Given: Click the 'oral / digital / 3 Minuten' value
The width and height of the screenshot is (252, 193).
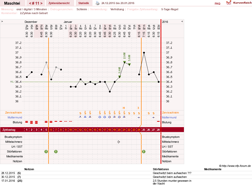Looking at the screenshot, I should [32, 9].
